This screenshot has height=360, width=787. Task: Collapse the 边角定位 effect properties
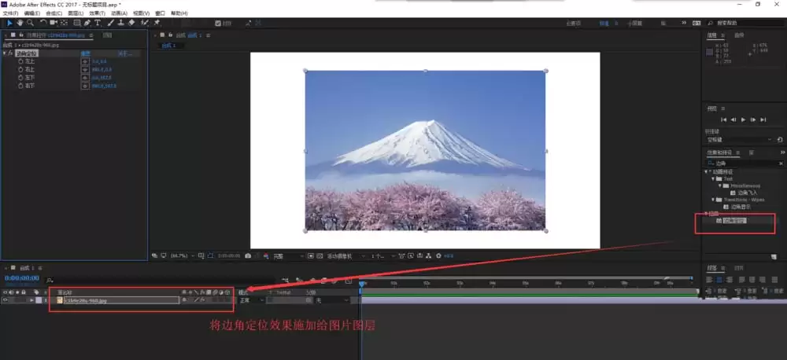[x=5, y=53]
